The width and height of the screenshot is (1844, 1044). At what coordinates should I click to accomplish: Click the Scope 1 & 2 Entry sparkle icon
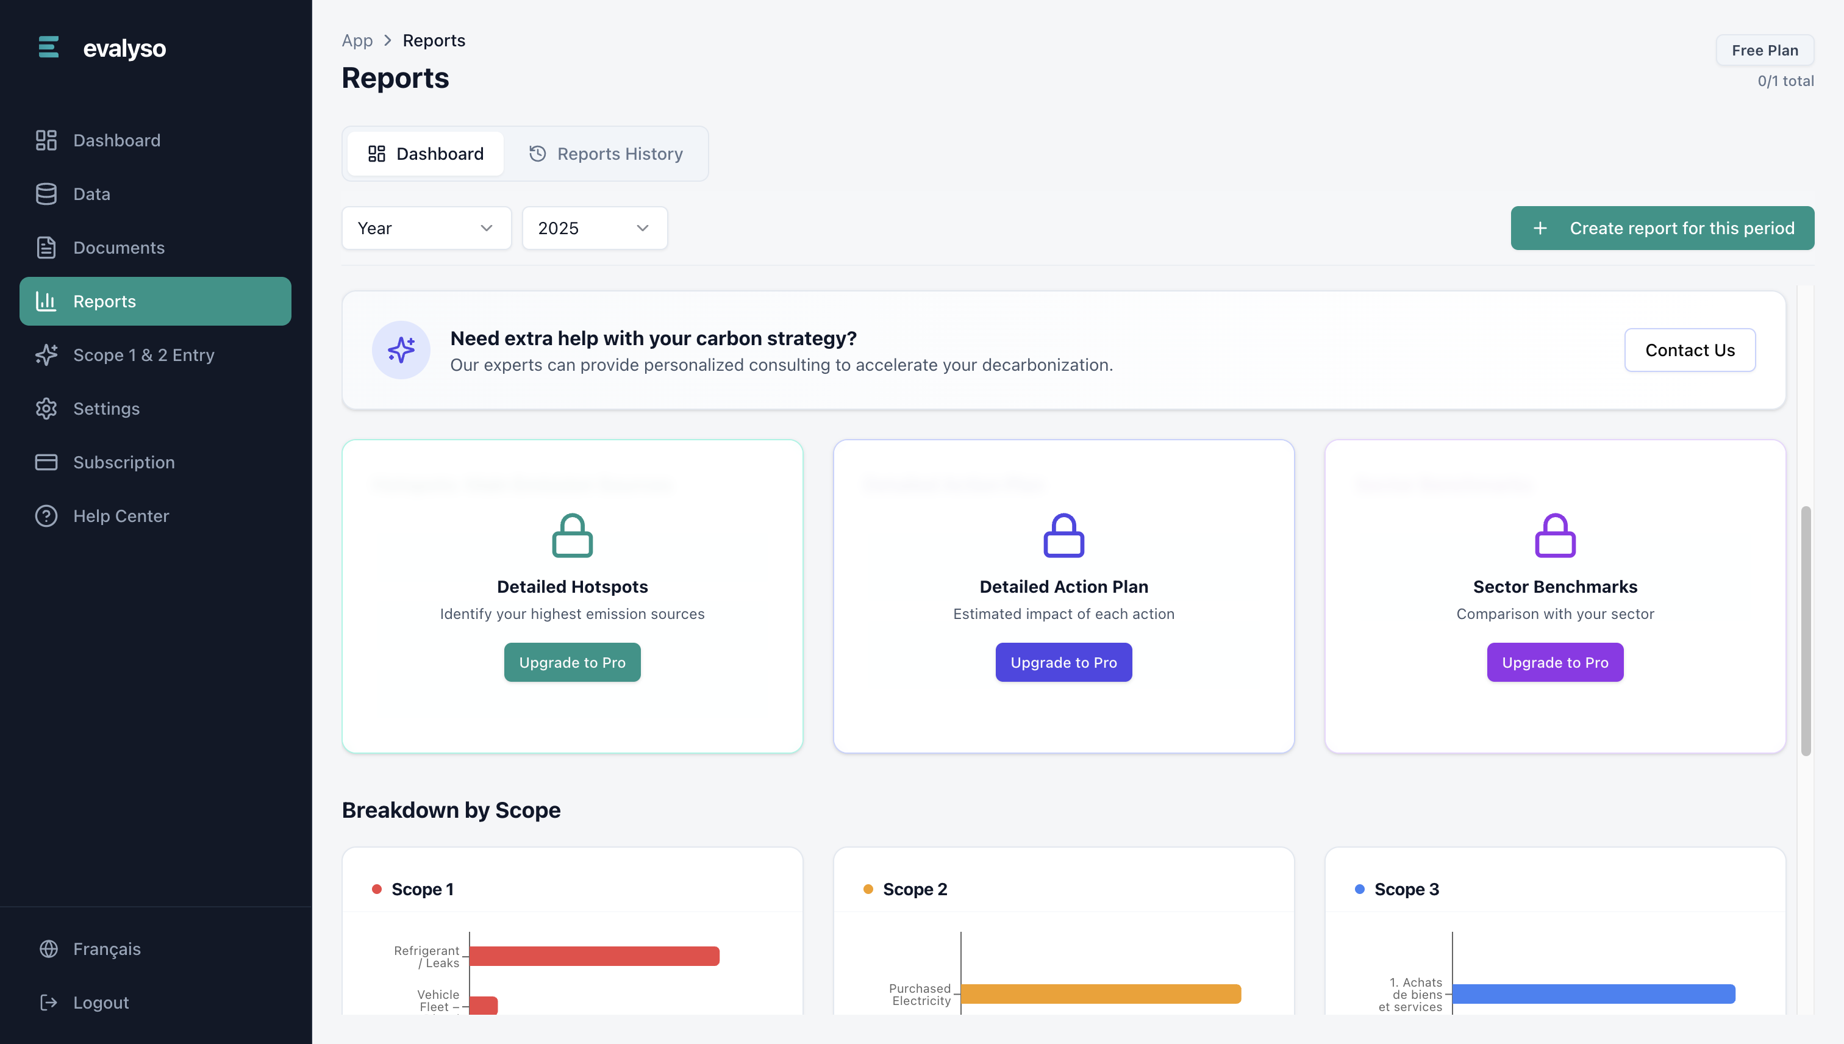(46, 355)
